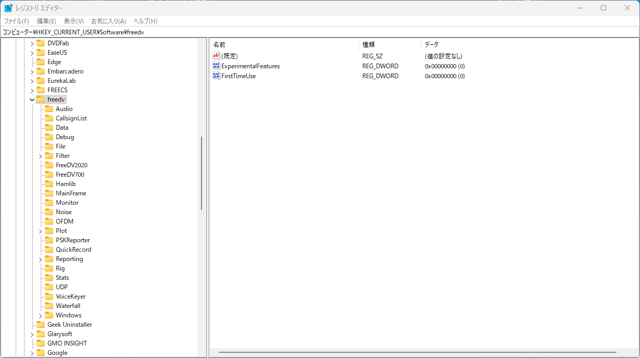
Task: Click the values pane horizontal scrollbar
Action: pos(417,352)
